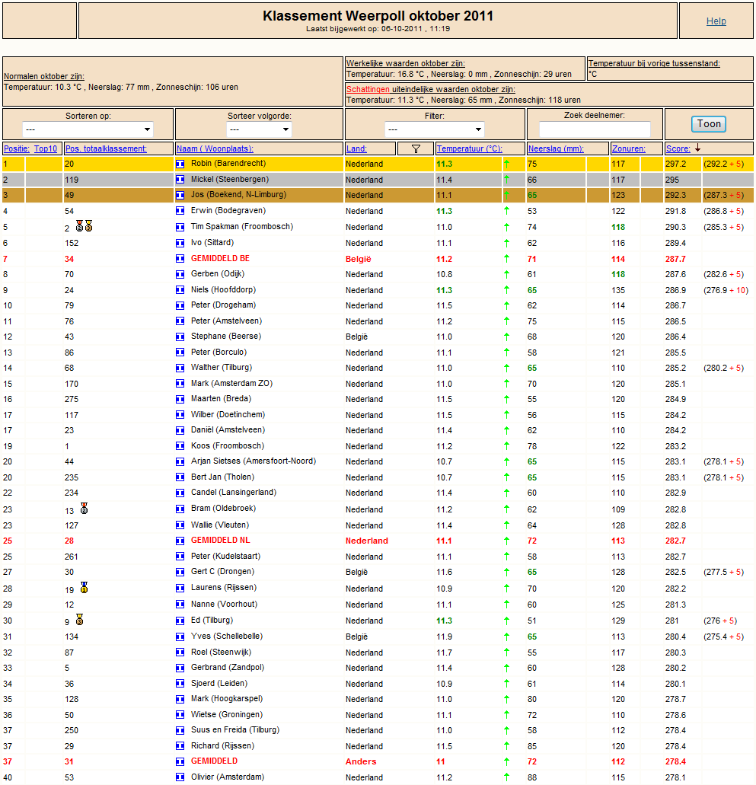Viewport: 756px width, 785px height.
Task: Click the blue icon before Koos (Froombosch)
Action: pos(180,446)
